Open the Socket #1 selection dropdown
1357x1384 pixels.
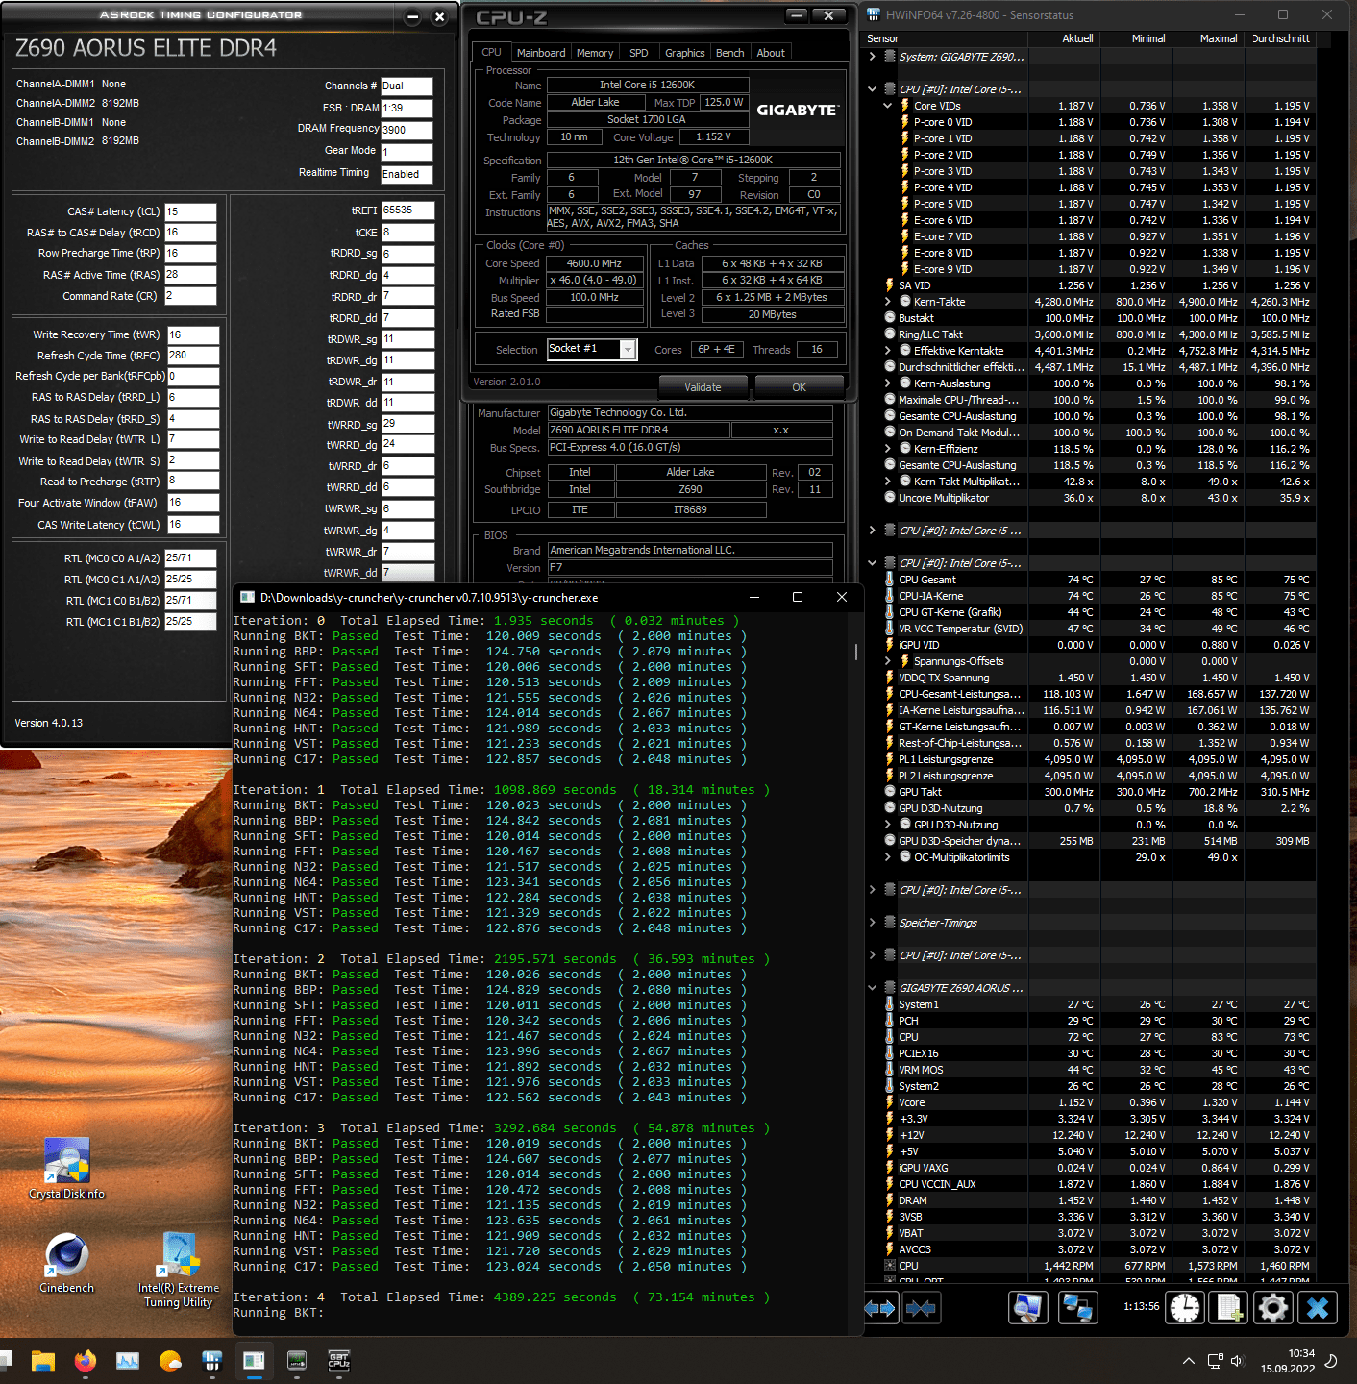point(628,350)
